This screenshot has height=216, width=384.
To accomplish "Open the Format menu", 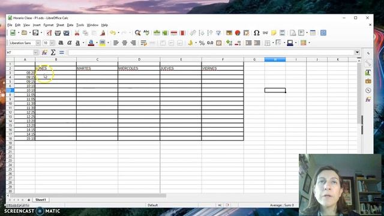I will (x=48, y=25).
